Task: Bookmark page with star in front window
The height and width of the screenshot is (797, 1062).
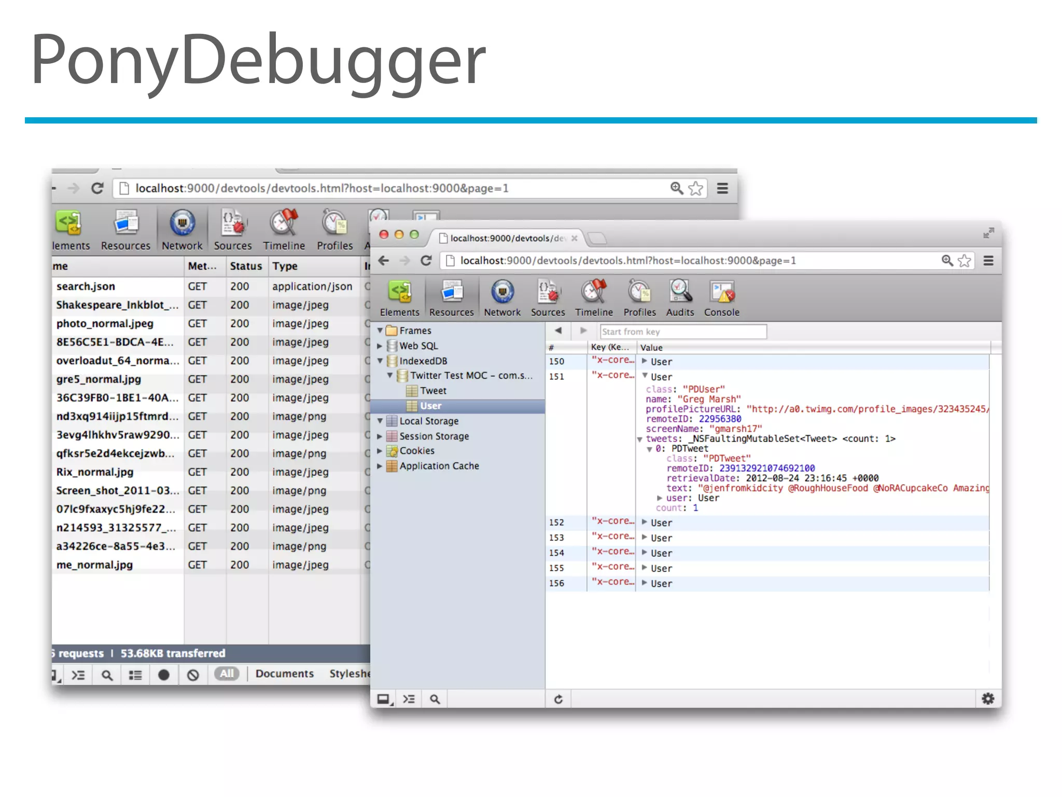Action: click(x=965, y=260)
